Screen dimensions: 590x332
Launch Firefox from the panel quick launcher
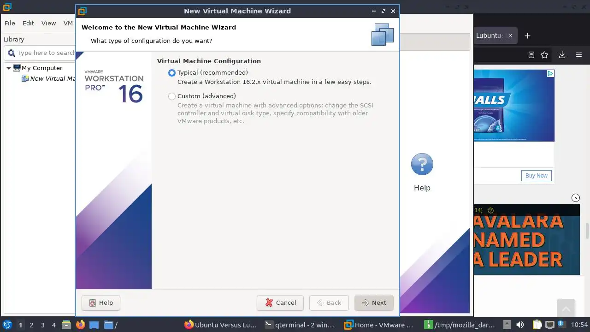point(80,325)
